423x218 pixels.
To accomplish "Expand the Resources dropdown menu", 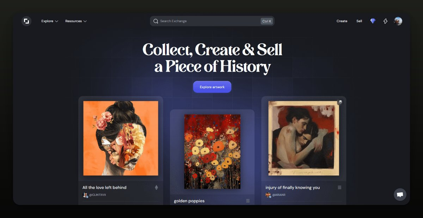I will tap(76, 21).
